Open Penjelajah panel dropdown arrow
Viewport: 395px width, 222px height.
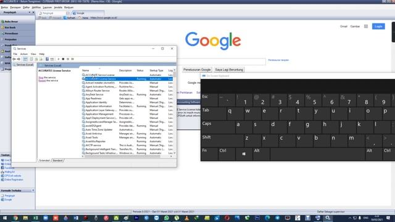click(x=29, y=12)
